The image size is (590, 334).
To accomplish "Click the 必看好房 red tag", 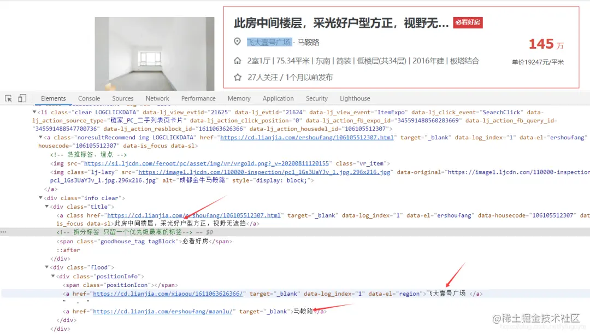I will tap(468, 22).
